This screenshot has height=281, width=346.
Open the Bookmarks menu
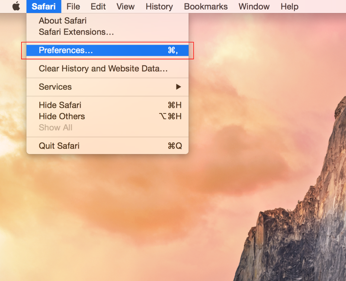click(206, 6)
